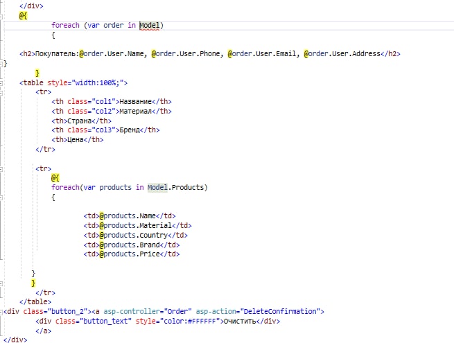454x343 pixels.
Task: Click the </tr> tag after the Цена header
Action: tap(45, 150)
